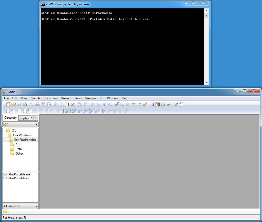Open the Tools menu
The height and width of the screenshot is (222, 262).
tap(78, 98)
